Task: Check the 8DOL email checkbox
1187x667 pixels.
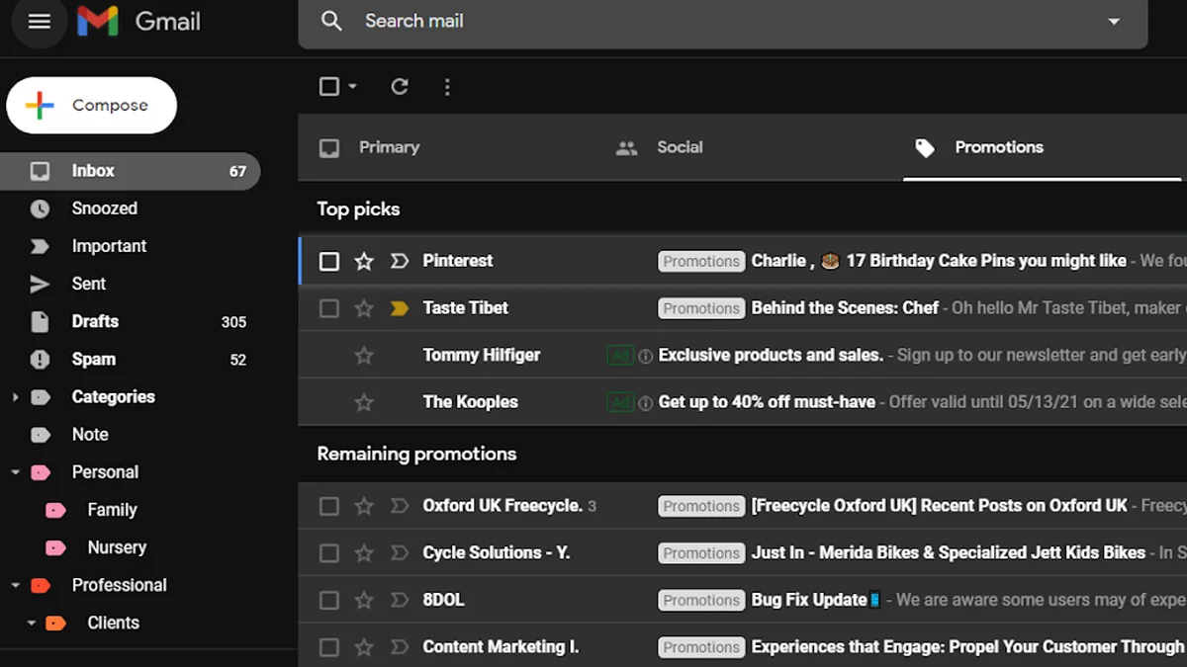Action: tap(329, 600)
